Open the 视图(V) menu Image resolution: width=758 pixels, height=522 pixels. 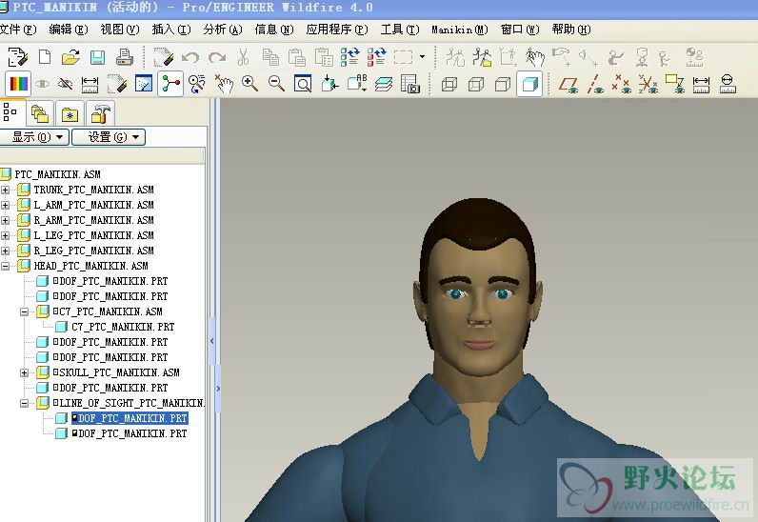(x=119, y=30)
